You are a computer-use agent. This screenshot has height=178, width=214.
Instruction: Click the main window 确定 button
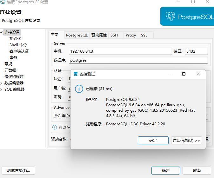click(166, 170)
